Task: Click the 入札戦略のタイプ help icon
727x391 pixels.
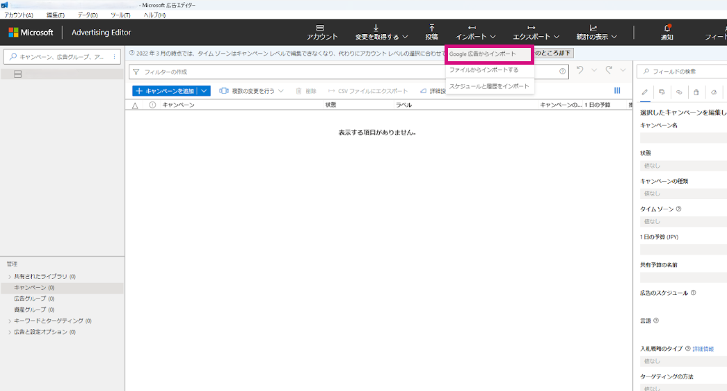Action: [688, 349]
